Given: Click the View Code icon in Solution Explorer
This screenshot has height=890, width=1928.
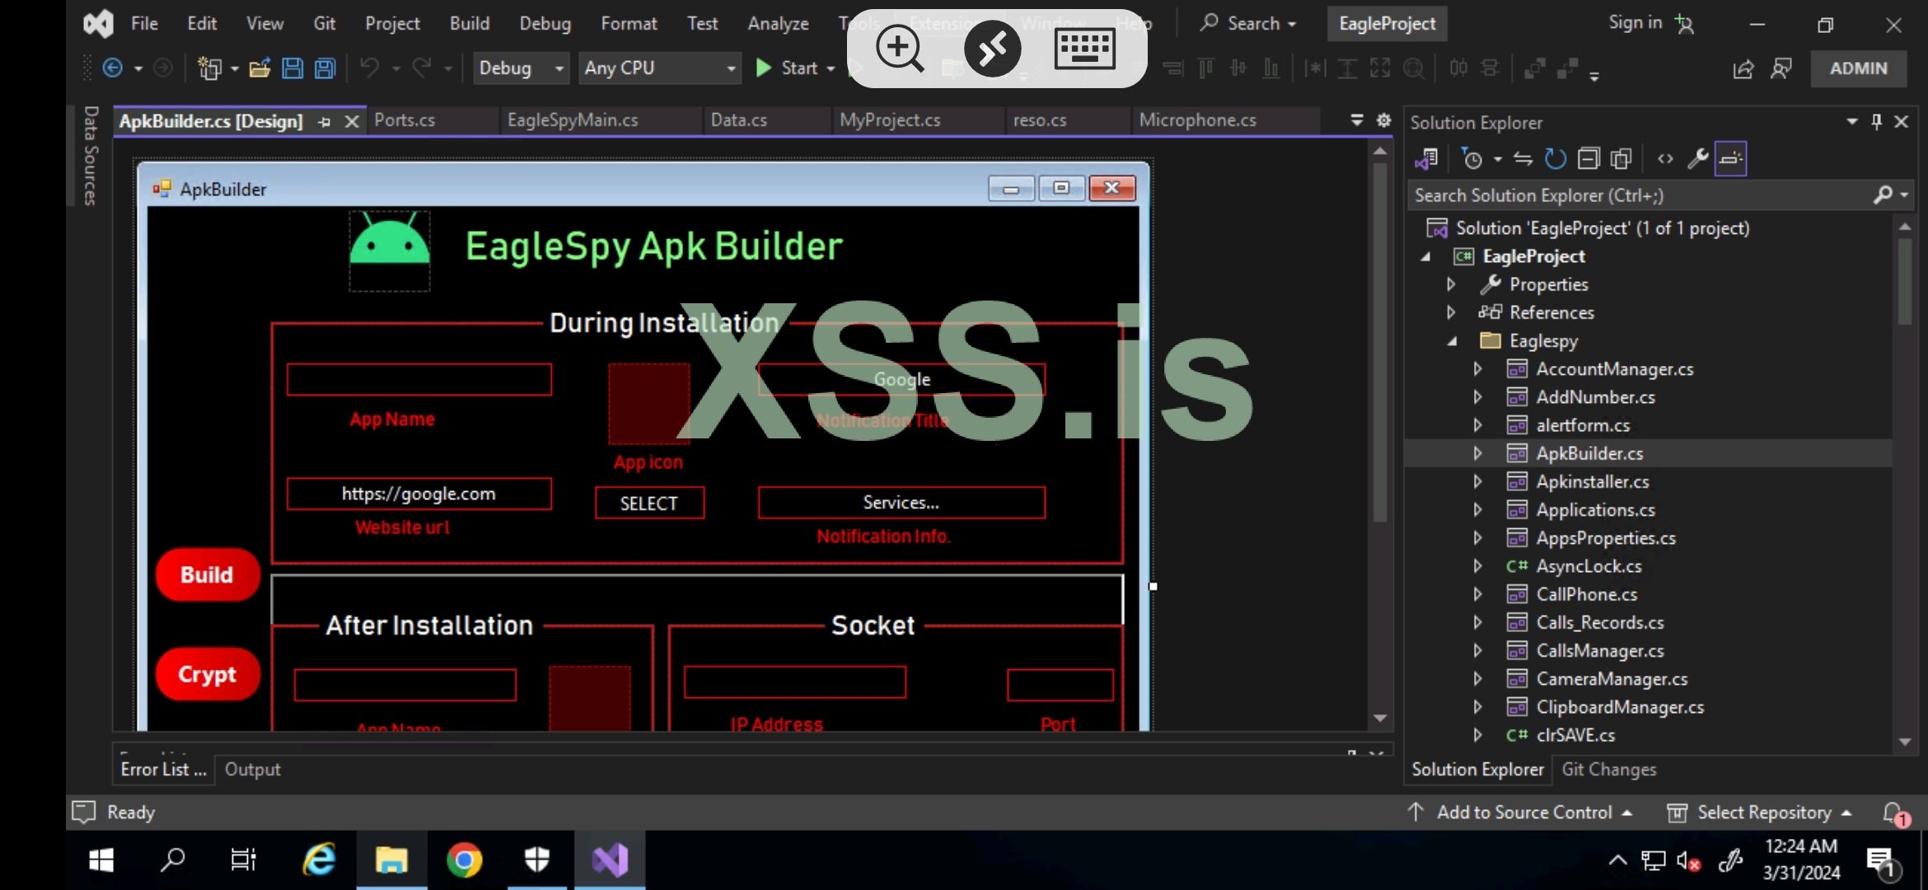Looking at the screenshot, I should click(x=1665, y=158).
